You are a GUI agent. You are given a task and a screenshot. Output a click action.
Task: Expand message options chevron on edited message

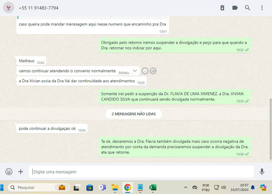(135, 71)
